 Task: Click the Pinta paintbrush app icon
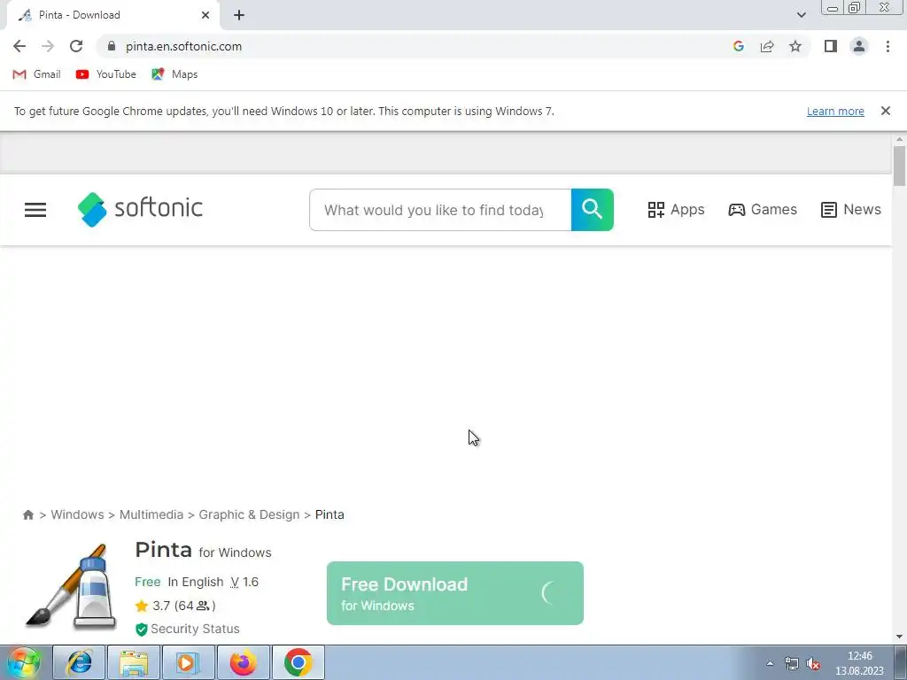[71, 587]
